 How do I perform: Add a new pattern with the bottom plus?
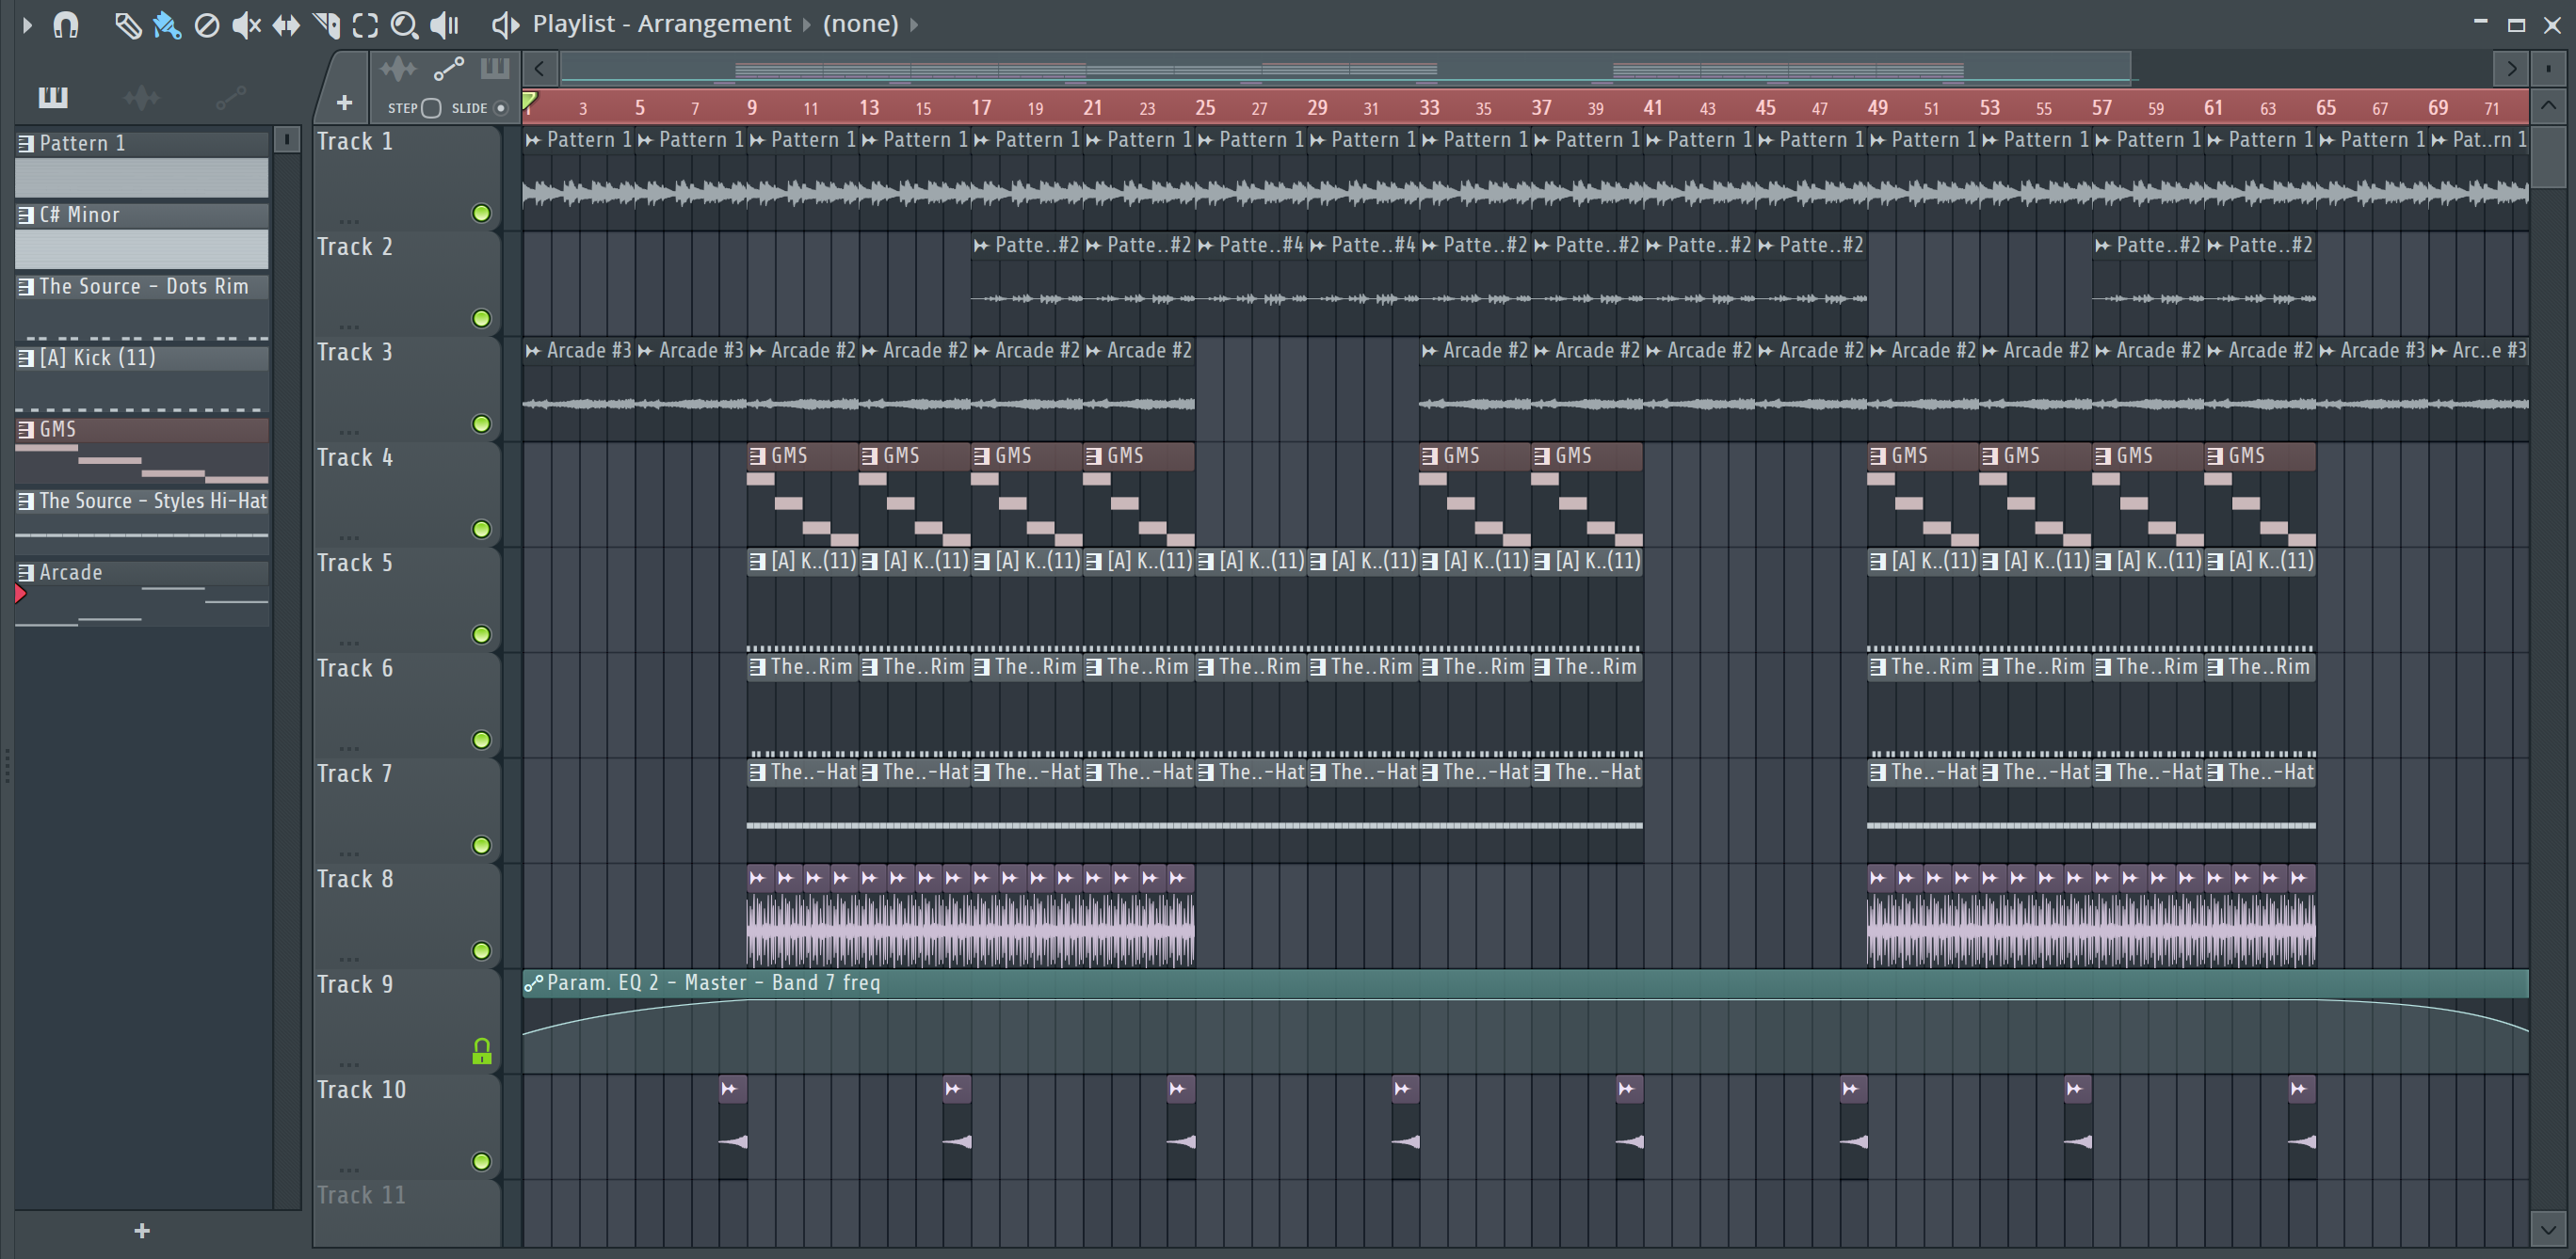142,1230
